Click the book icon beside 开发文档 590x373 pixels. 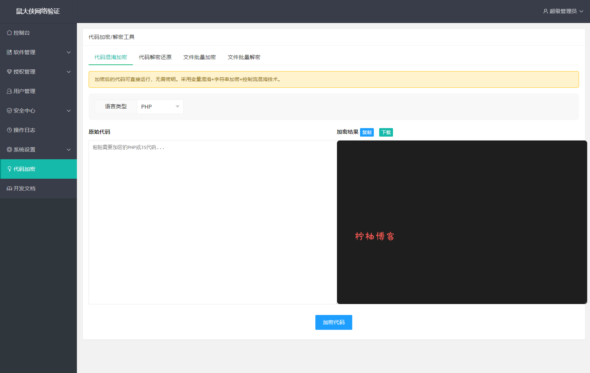click(x=9, y=189)
